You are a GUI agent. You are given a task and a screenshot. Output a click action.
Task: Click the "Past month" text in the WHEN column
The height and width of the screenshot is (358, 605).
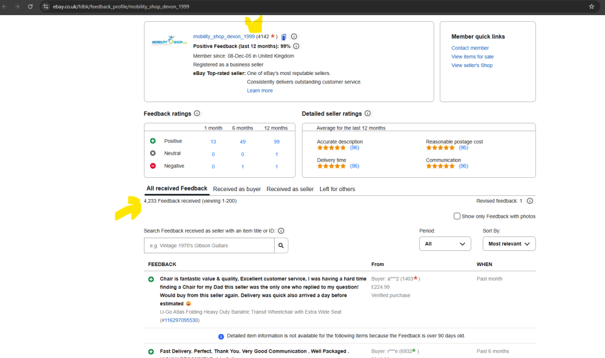click(489, 279)
